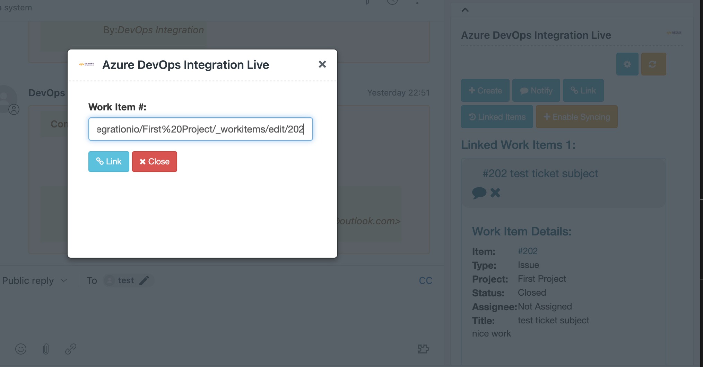The image size is (703, 367).
Task: Click the Not Assigned assignee value
Action: (x=545, y=306)
